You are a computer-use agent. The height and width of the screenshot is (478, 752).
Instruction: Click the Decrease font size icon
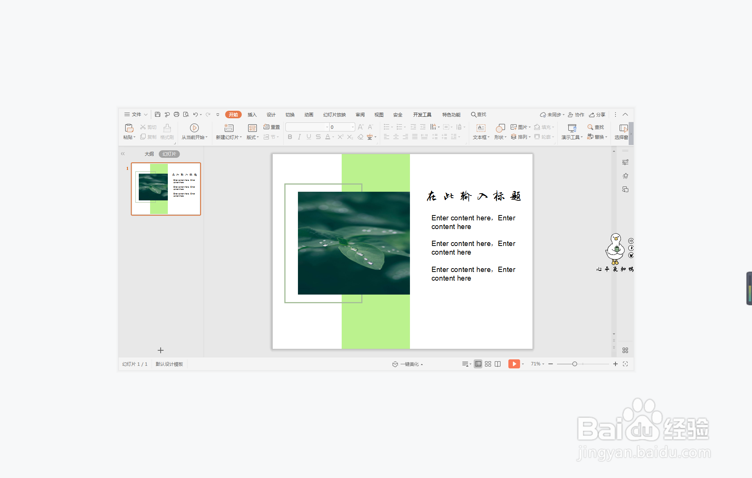tap(370, 127)
